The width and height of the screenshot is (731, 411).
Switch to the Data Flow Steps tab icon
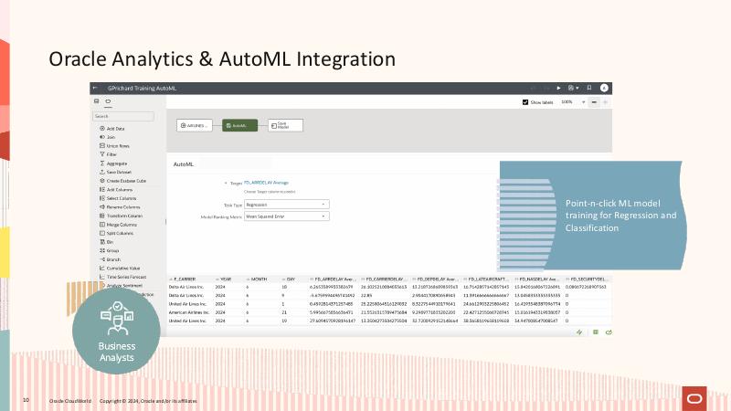(108, 101)
